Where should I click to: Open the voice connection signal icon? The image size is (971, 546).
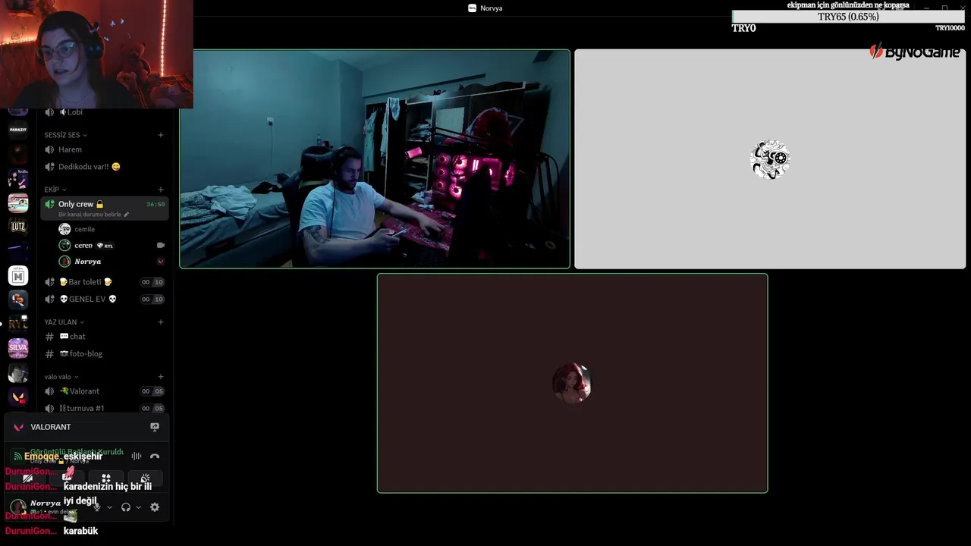[18, 457]
